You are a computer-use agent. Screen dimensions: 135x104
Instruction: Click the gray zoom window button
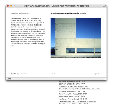point(14,6)
